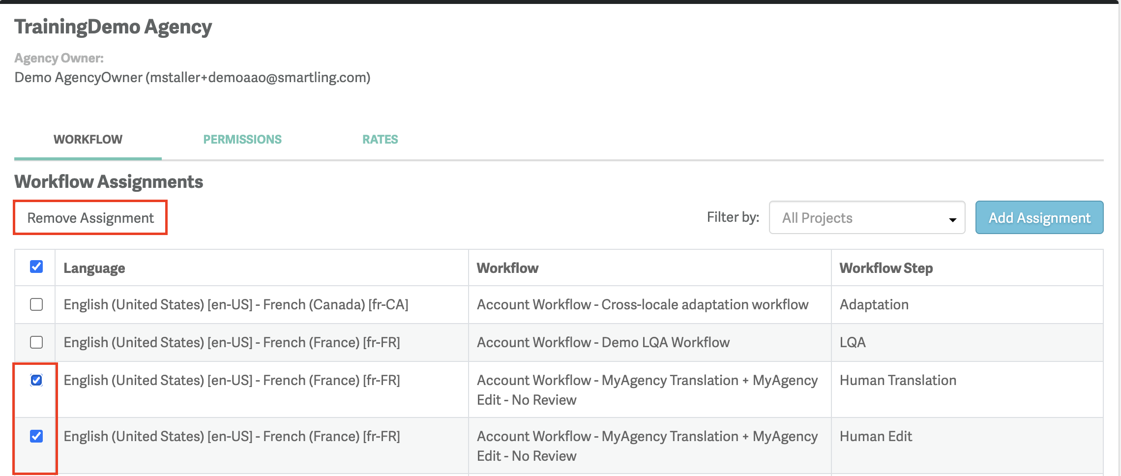Click the Cross-locale adaptation workflow cell
Viewport: 1121px width, 476px height.
(642, 304)
